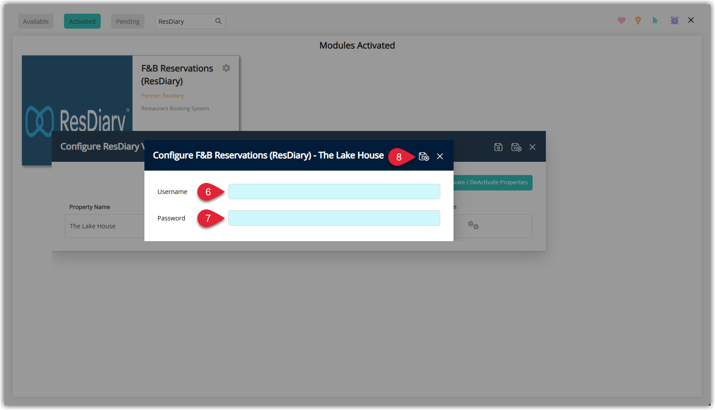Click the Username input field
The height and width of the screenshot is (410, 715).
(x=334, y=192)
